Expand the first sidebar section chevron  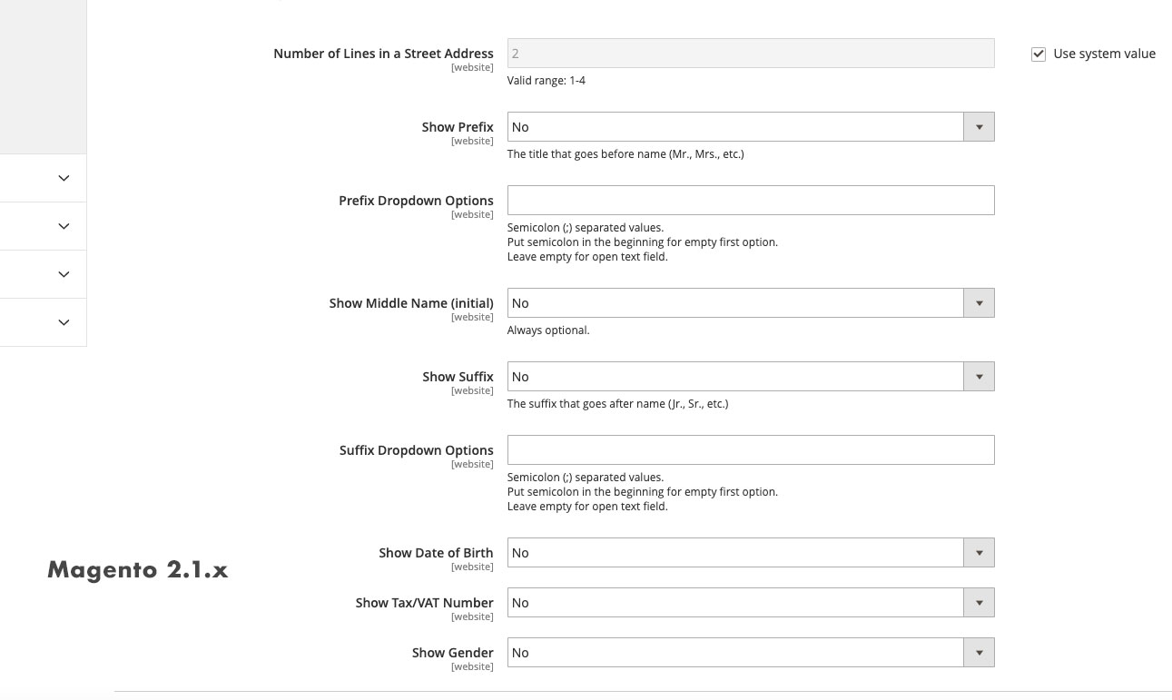click(x=63, y=178)
